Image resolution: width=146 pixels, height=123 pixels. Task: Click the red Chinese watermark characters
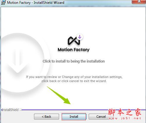click(x=124, y=112)
